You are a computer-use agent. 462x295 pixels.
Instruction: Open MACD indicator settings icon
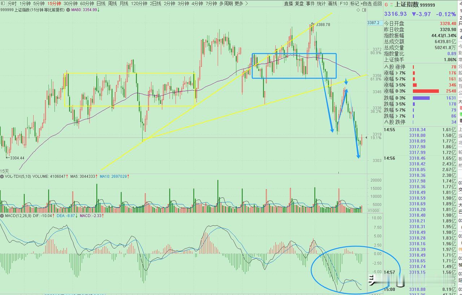(x=2, y=216)
